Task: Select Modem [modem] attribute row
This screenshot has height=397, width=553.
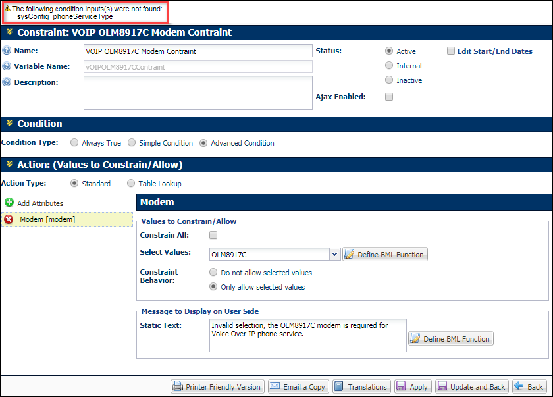Action: (x=67, y=219)
